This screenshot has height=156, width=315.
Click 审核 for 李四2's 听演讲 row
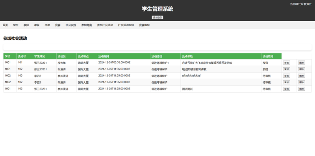point(287,82)
